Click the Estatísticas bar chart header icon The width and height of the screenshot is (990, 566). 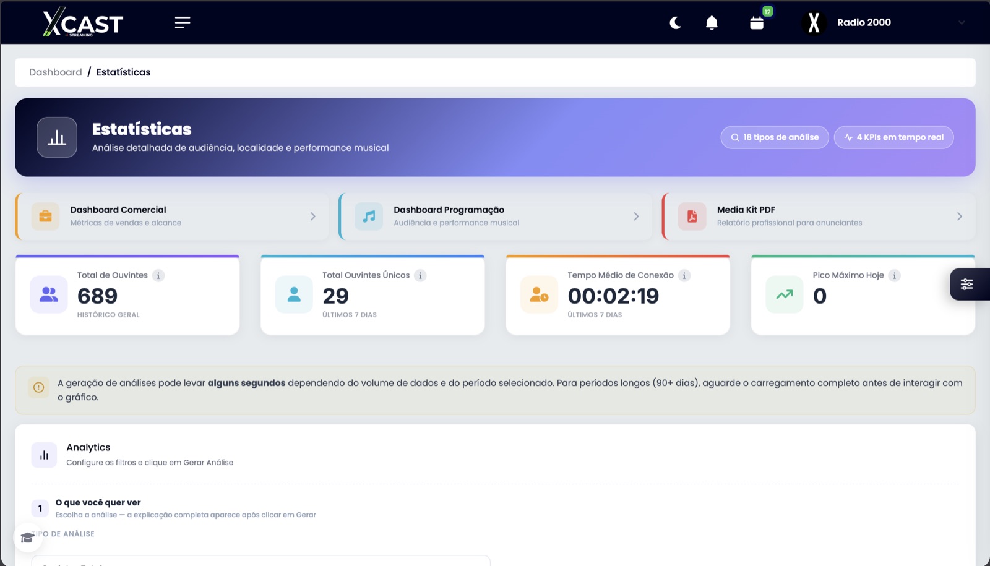coord(57,137)
